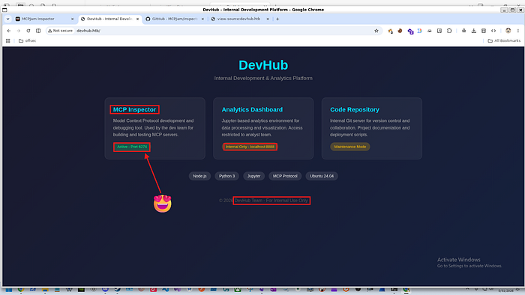Screen dimensions: 525x295
Task: Click the Analytics Dashboard card heading
Action: 252,109
